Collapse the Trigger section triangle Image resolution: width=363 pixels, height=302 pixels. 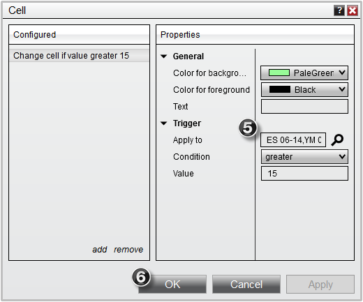(x=164, y=123)
